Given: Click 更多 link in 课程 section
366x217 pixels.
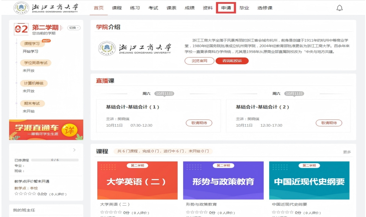Looking at the screenshot, I should (347, 152).
